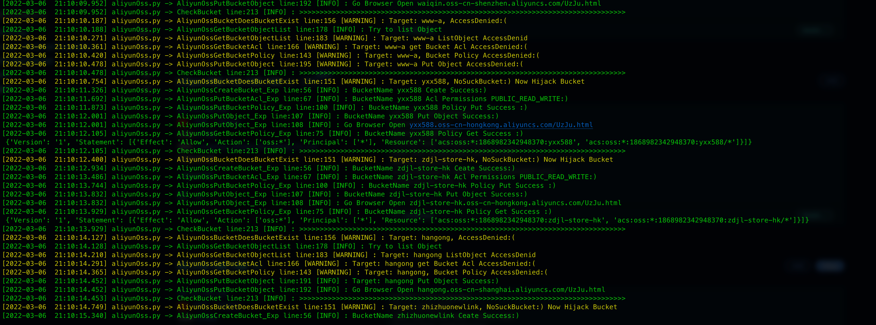Click 'yxx588 Acl Permissions PUBLIC_READ_WRITE:)' text
The image size is (876, 325).
click(483, 99)
